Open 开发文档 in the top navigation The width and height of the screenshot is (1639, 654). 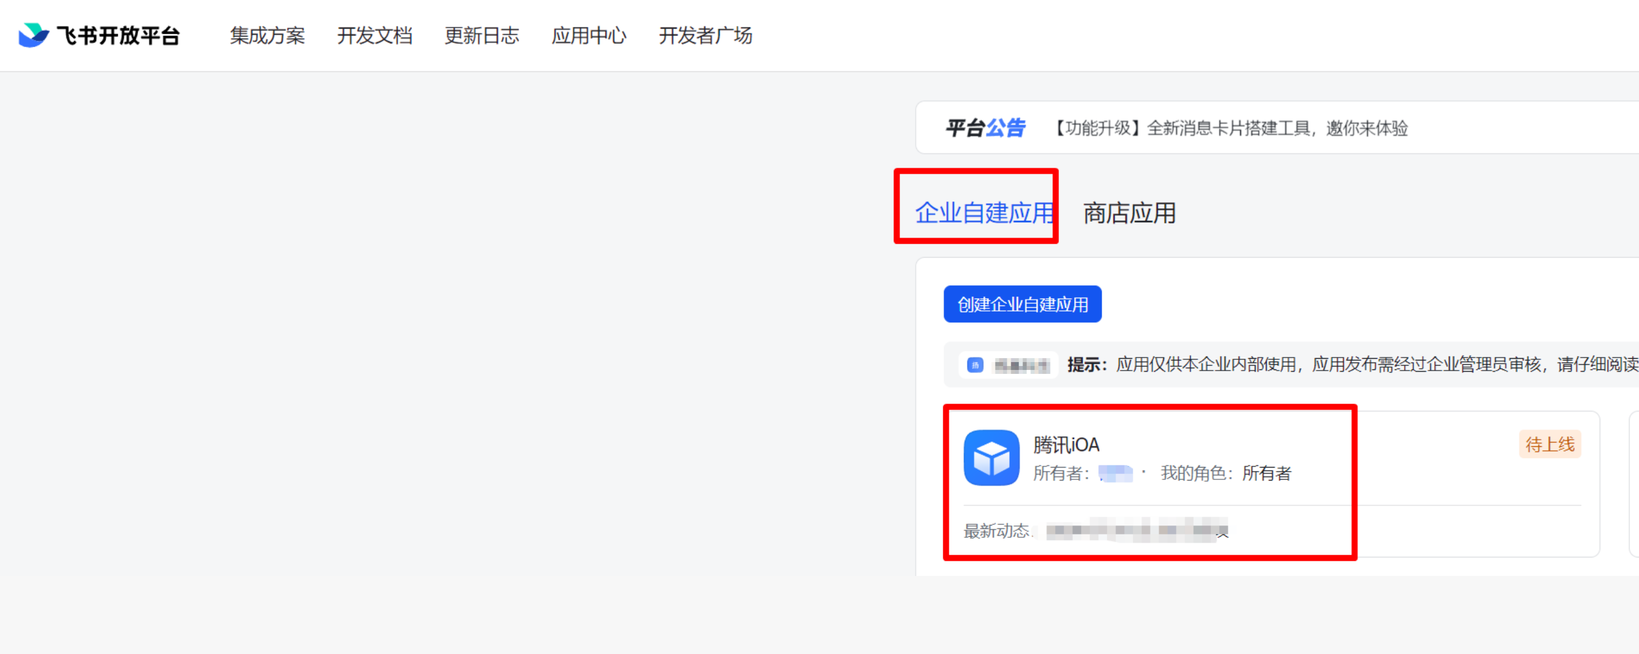(374, 35)
